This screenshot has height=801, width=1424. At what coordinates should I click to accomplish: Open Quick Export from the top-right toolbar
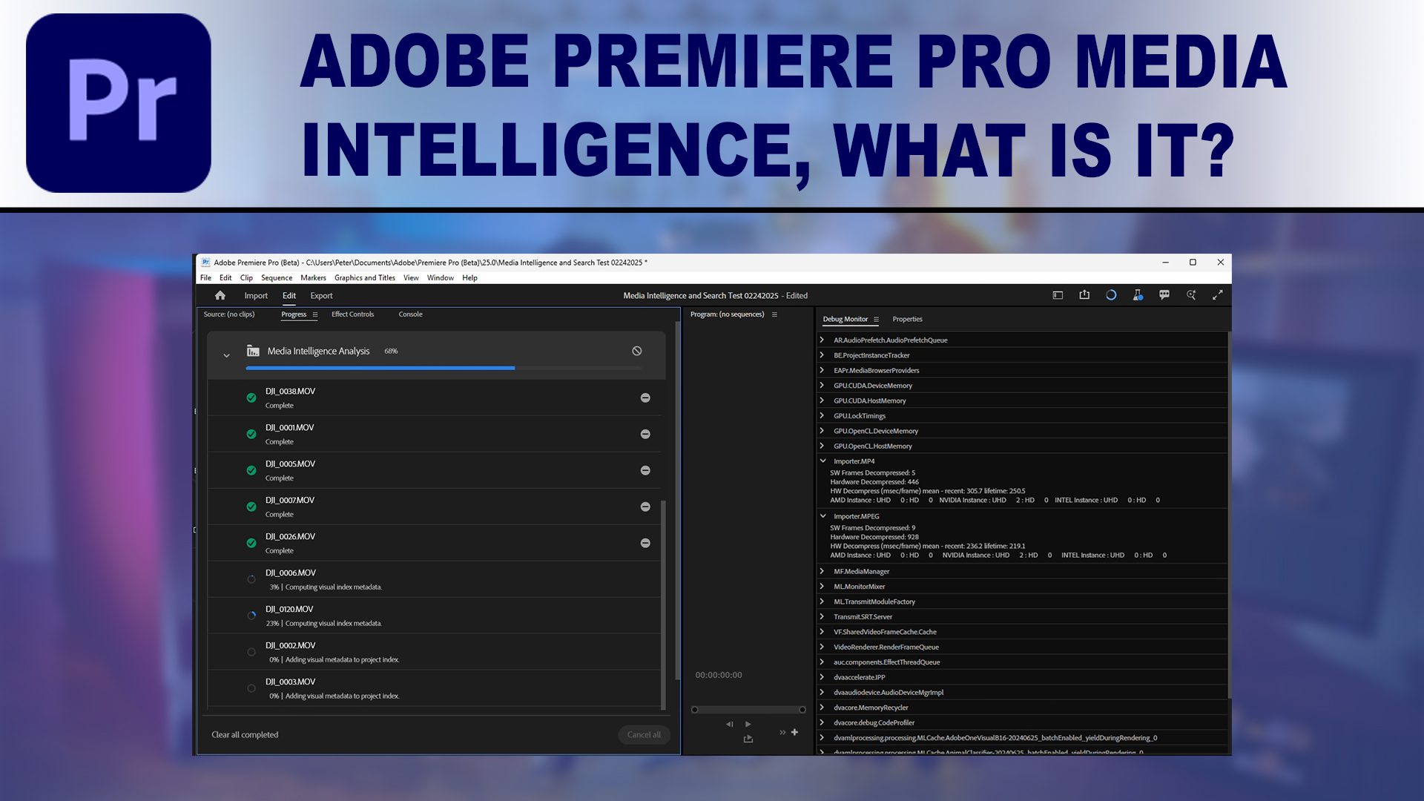tap(1084, 294)
